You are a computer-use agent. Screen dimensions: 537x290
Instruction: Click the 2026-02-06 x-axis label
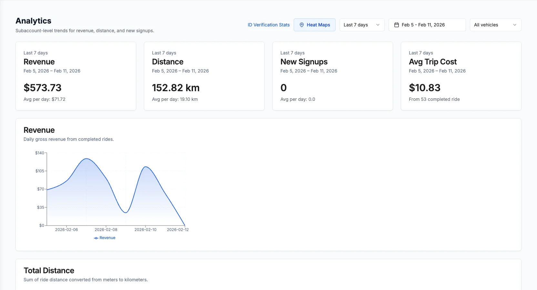(66, 230)
